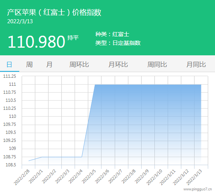Click the 种类：红富士 label

point(112,34)
